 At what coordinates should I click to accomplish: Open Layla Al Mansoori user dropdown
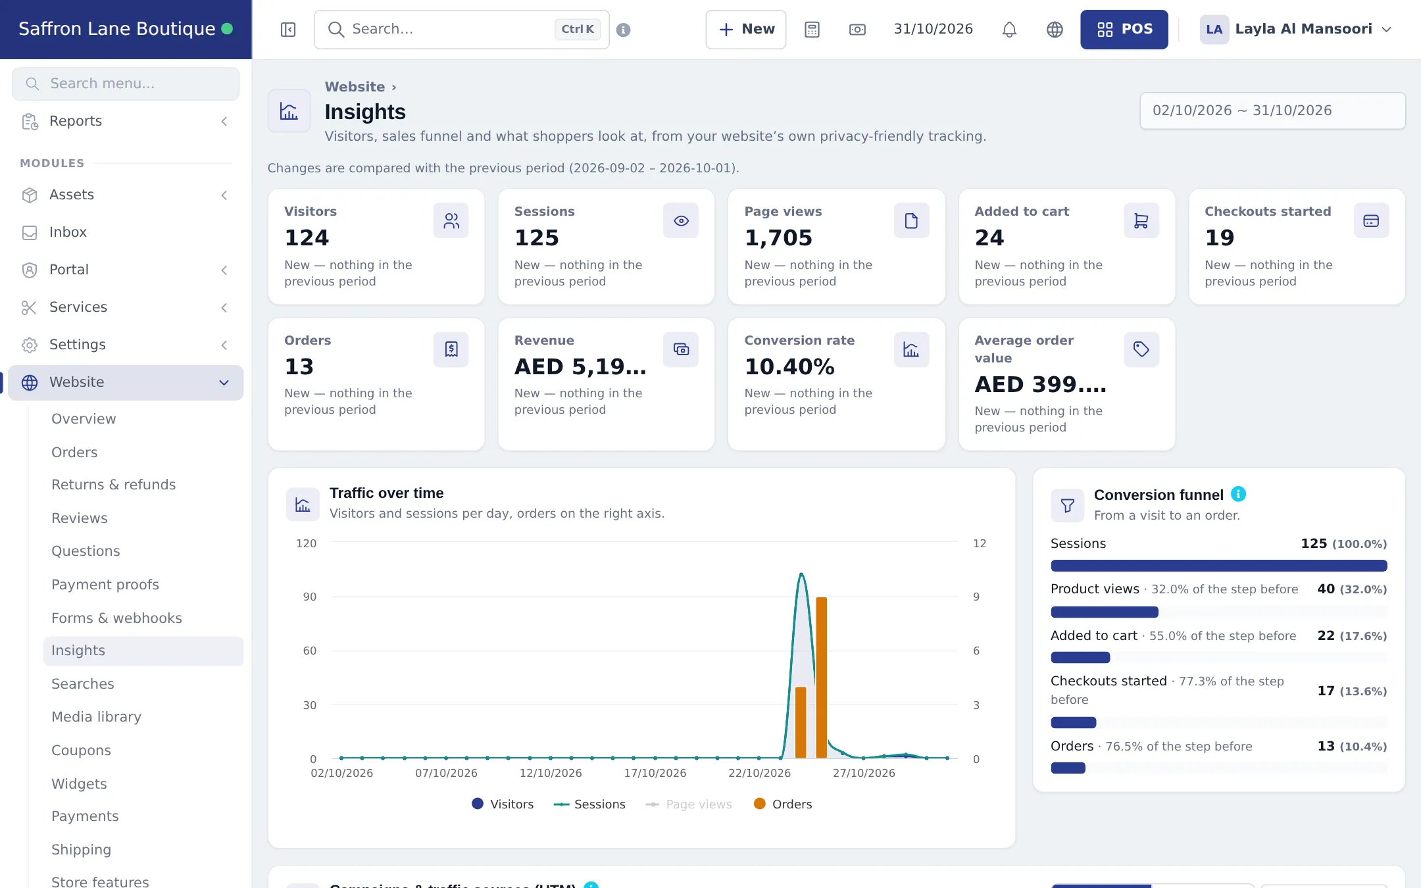(x=1296, y=30)
